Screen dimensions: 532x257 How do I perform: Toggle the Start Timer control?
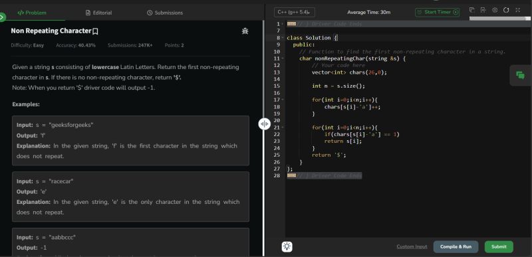click(x=438, y=12)
